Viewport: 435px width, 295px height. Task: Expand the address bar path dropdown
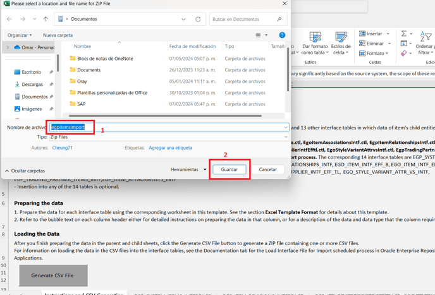(183, 19)
